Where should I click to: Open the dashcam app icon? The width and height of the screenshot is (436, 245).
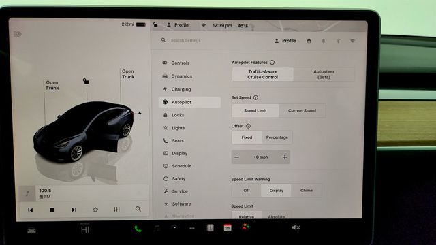[174, 228]
